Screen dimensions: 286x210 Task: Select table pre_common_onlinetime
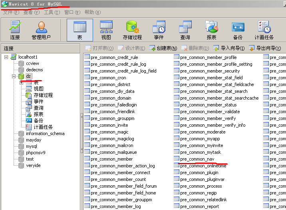click(203, 166)
